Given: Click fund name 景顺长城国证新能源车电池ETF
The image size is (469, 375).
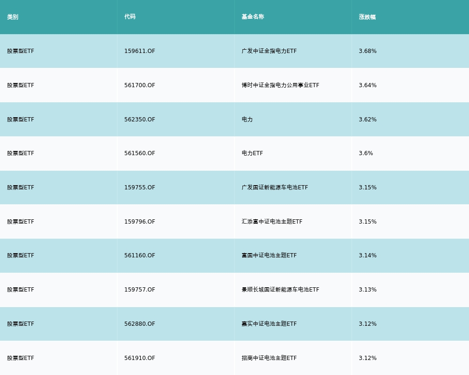Looking at the screenshot, I should pos(280,290).
